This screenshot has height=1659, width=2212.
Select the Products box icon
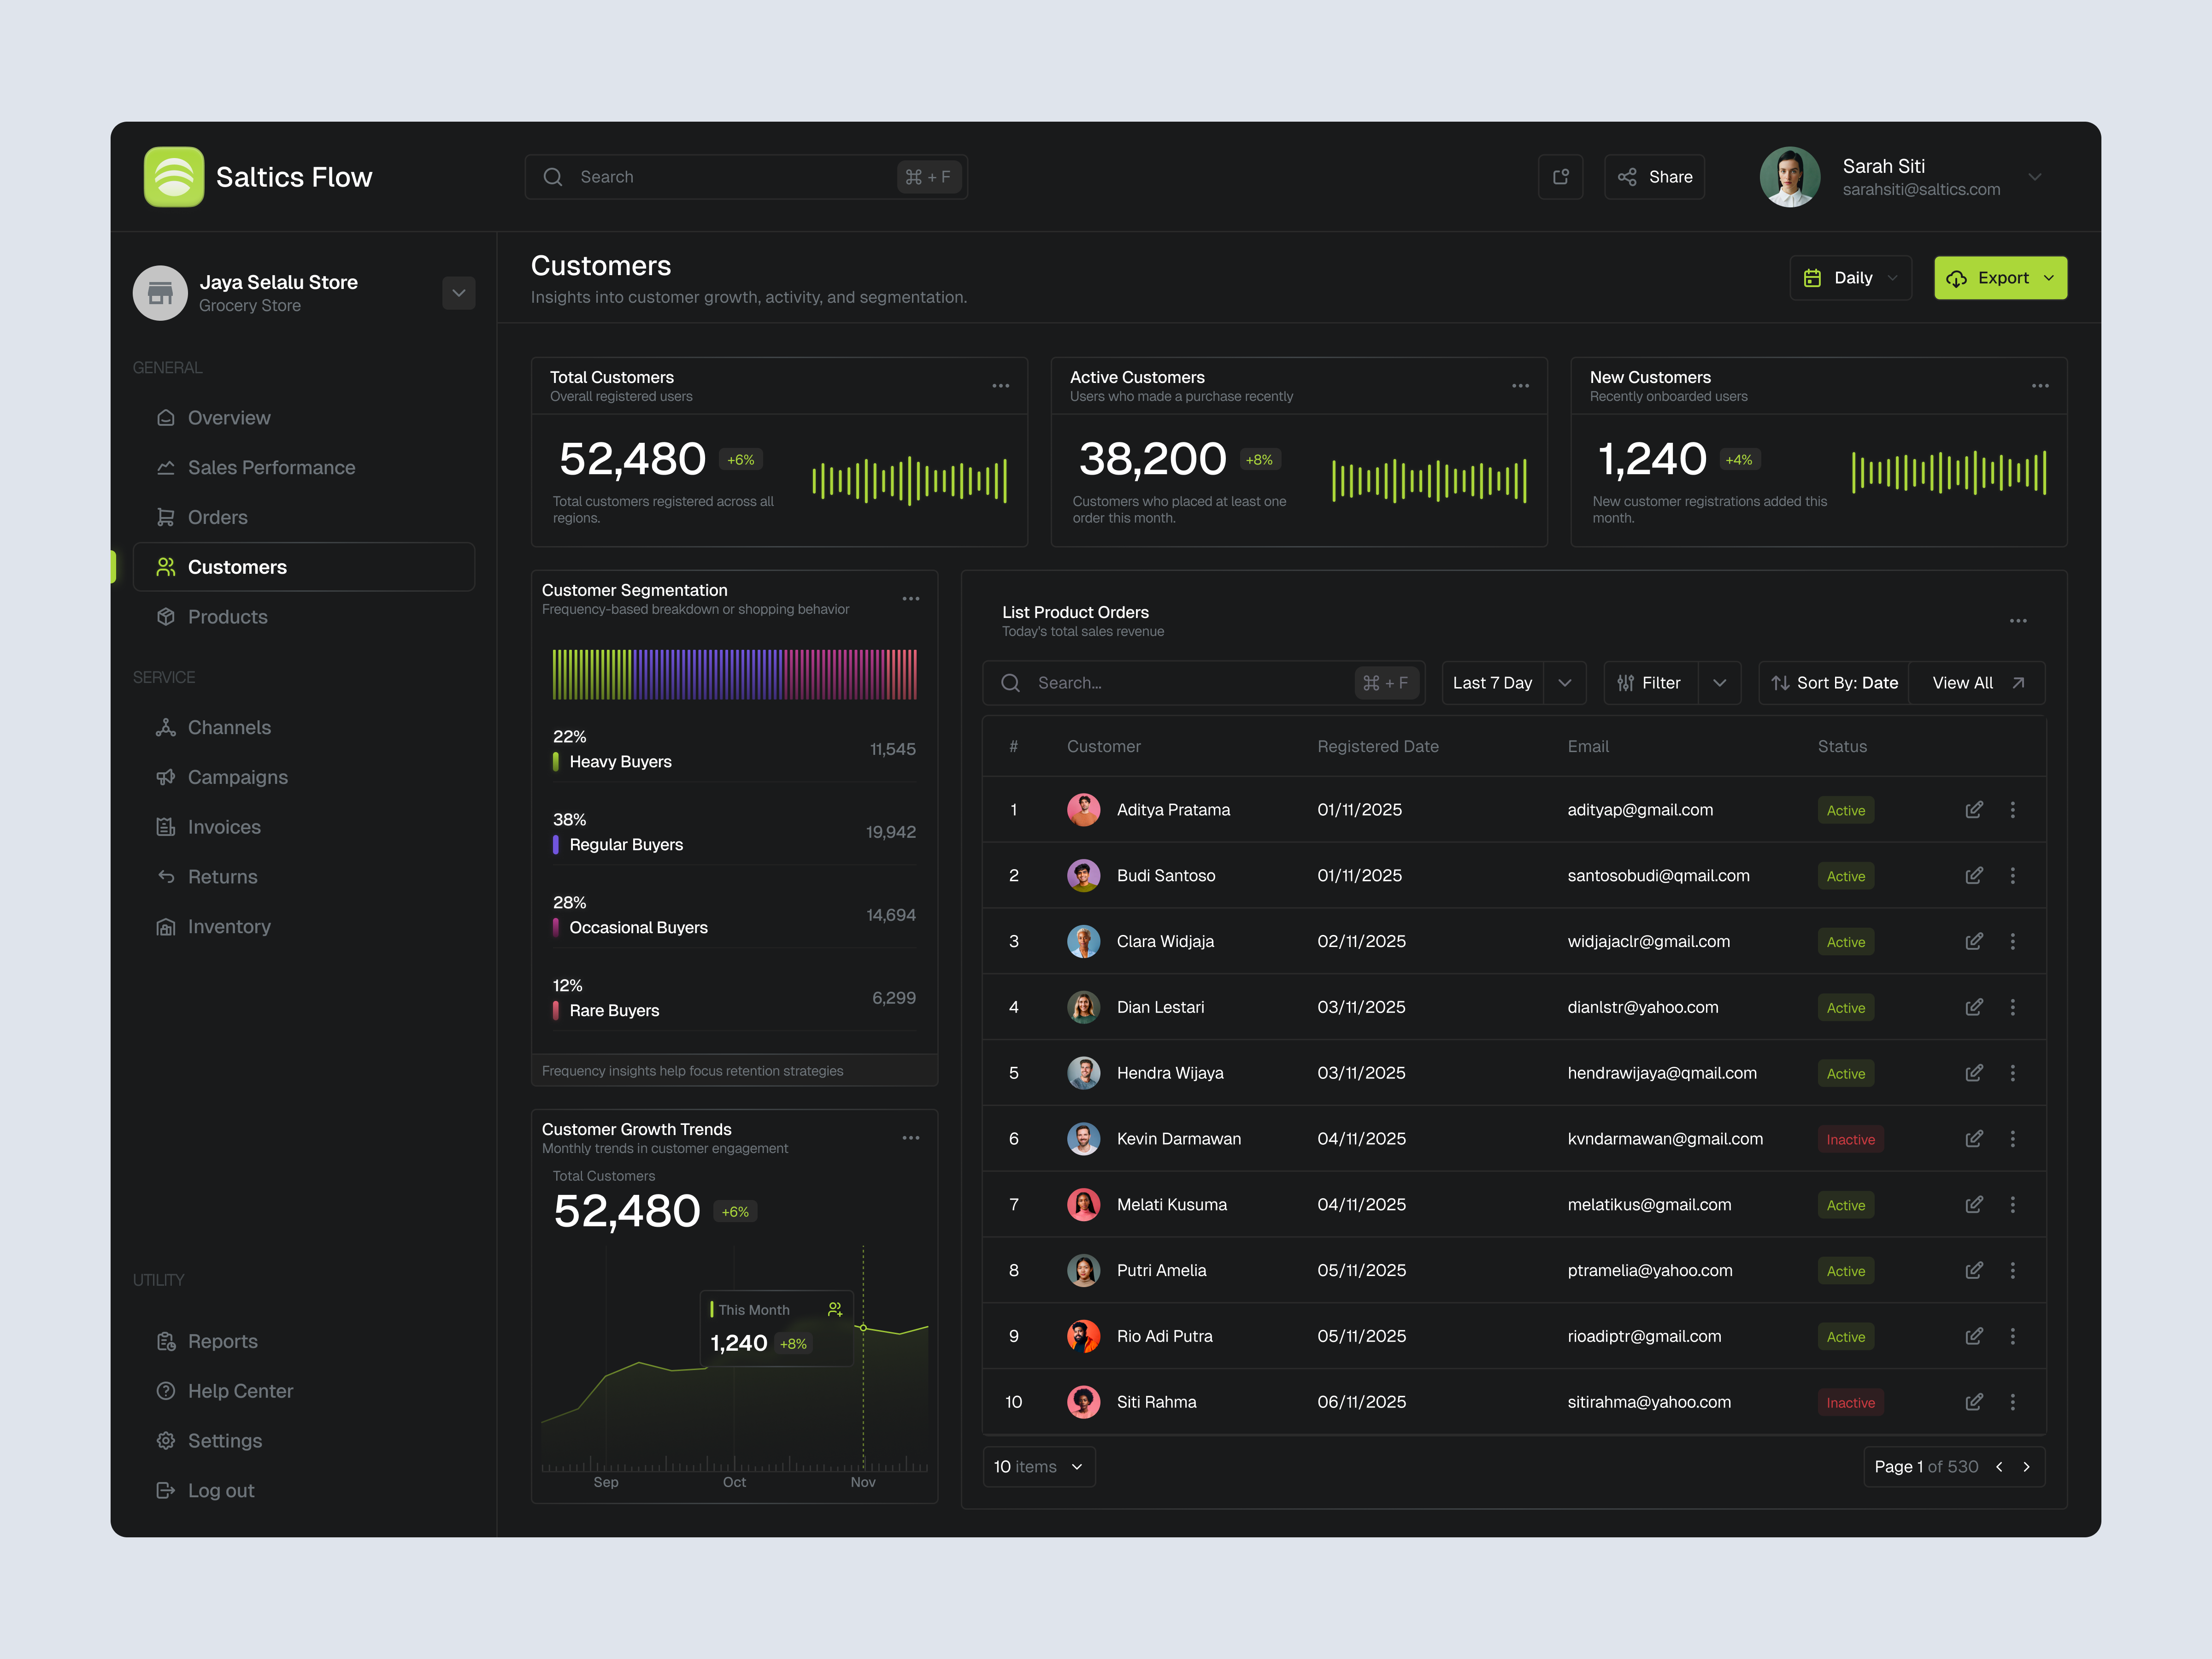coord(166,617)
